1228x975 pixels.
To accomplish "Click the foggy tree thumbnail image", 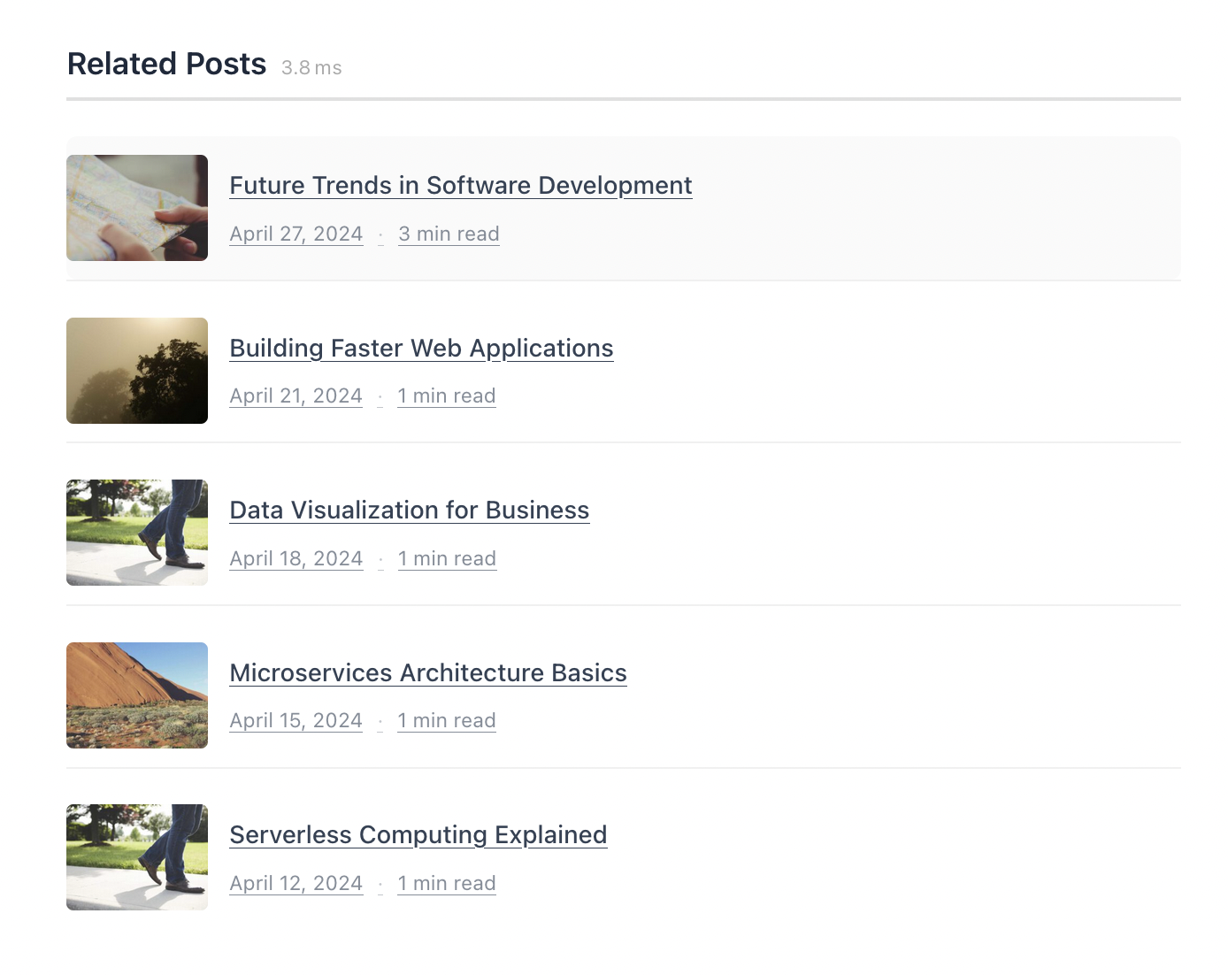I will point(137,371).
